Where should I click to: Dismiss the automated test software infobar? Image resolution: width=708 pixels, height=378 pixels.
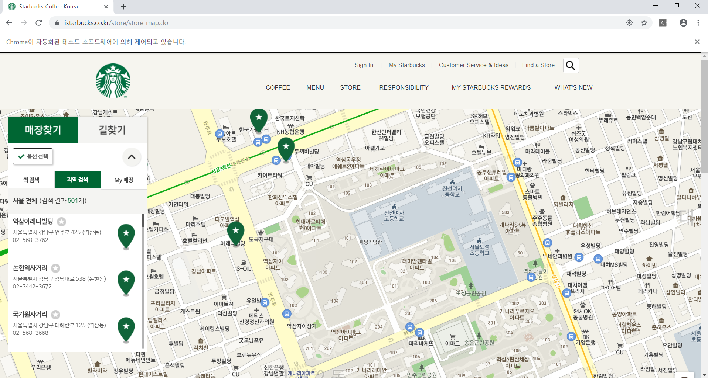[x=697, y=42]
